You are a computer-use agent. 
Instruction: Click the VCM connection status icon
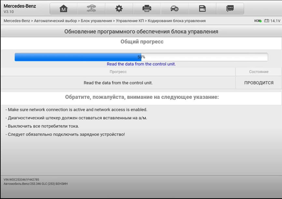click(258, 21)
